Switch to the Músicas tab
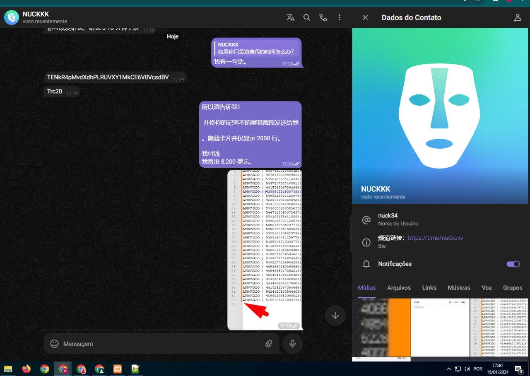The height and width of the screenshot is (376, 530). pos(459,288)
